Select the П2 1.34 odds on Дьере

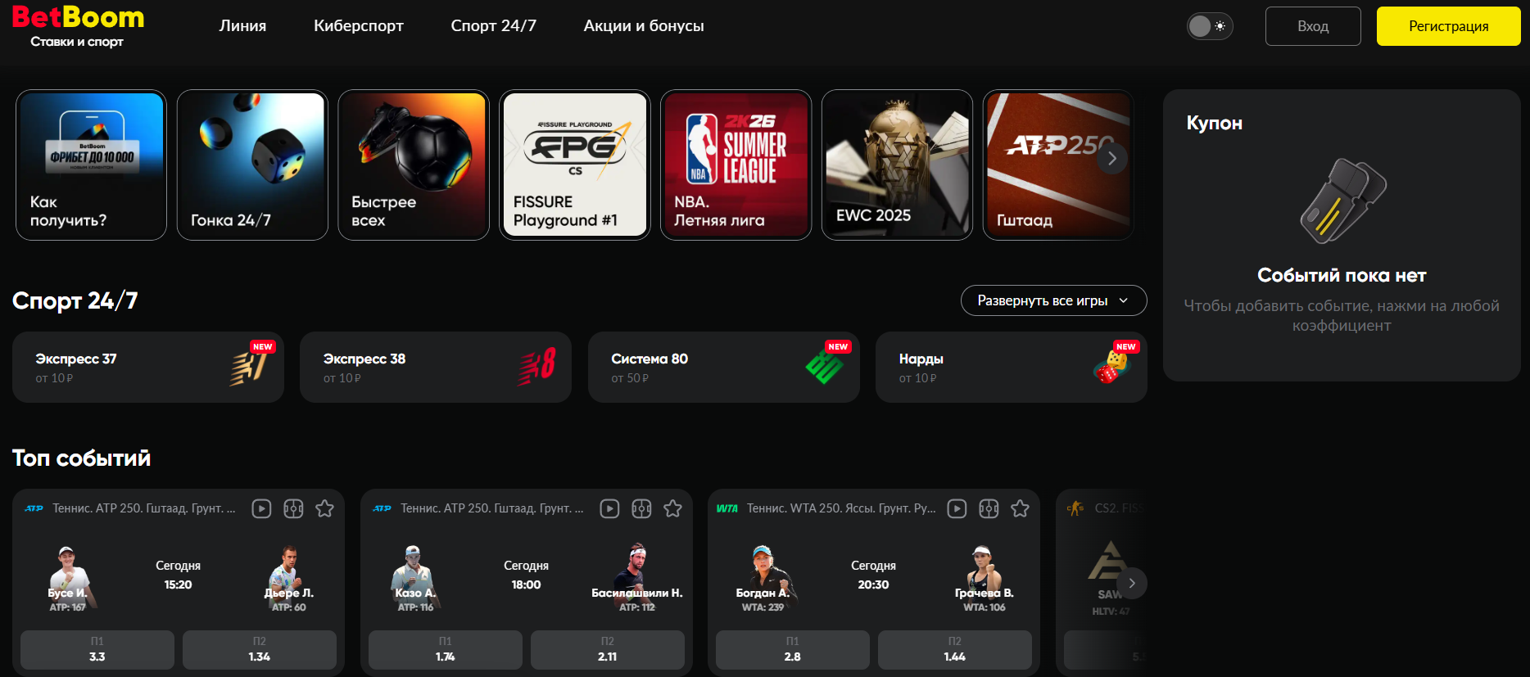pyautogui.click(x=260, y=650)
